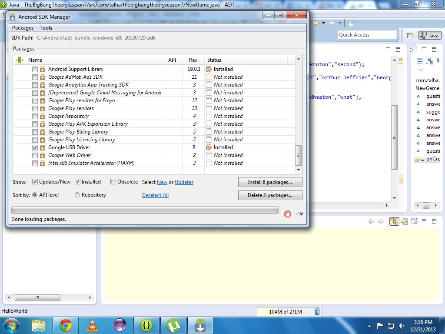Click Delete 2 packages button
The width and height of the screenshot is (445, 334).
click(270, 195)
